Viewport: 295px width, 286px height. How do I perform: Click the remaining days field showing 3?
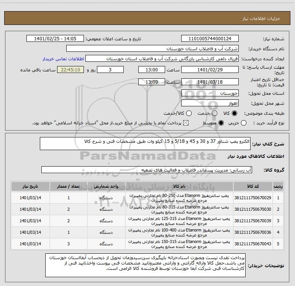tap(110, 69)
